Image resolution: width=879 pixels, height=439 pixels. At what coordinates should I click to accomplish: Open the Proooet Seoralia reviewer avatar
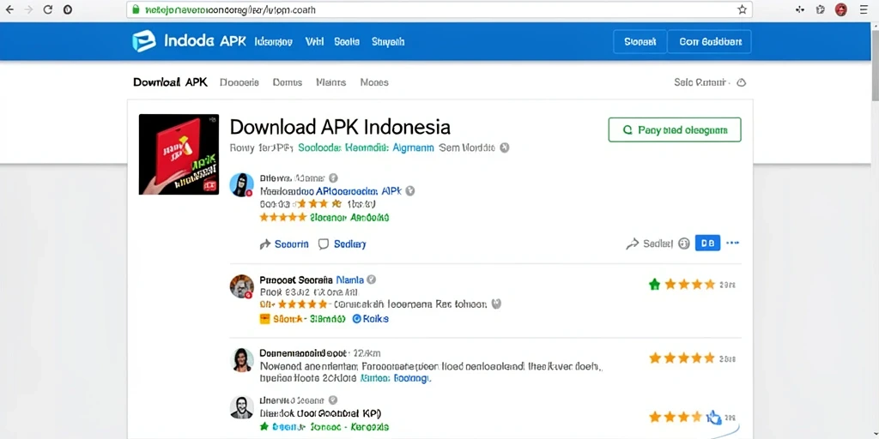pyautogui.click(x=241, y=286)
